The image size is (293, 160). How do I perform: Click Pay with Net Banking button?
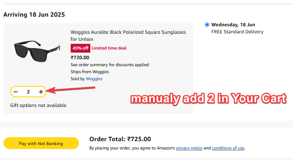[x=41, y=143]
